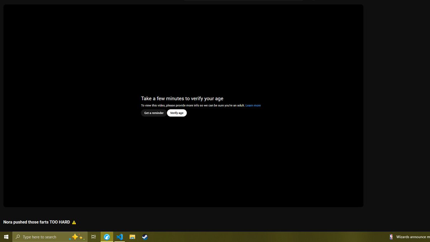Click the NBA news icon in taskbar
Screen dimensions: 430x242
(391, 237)
